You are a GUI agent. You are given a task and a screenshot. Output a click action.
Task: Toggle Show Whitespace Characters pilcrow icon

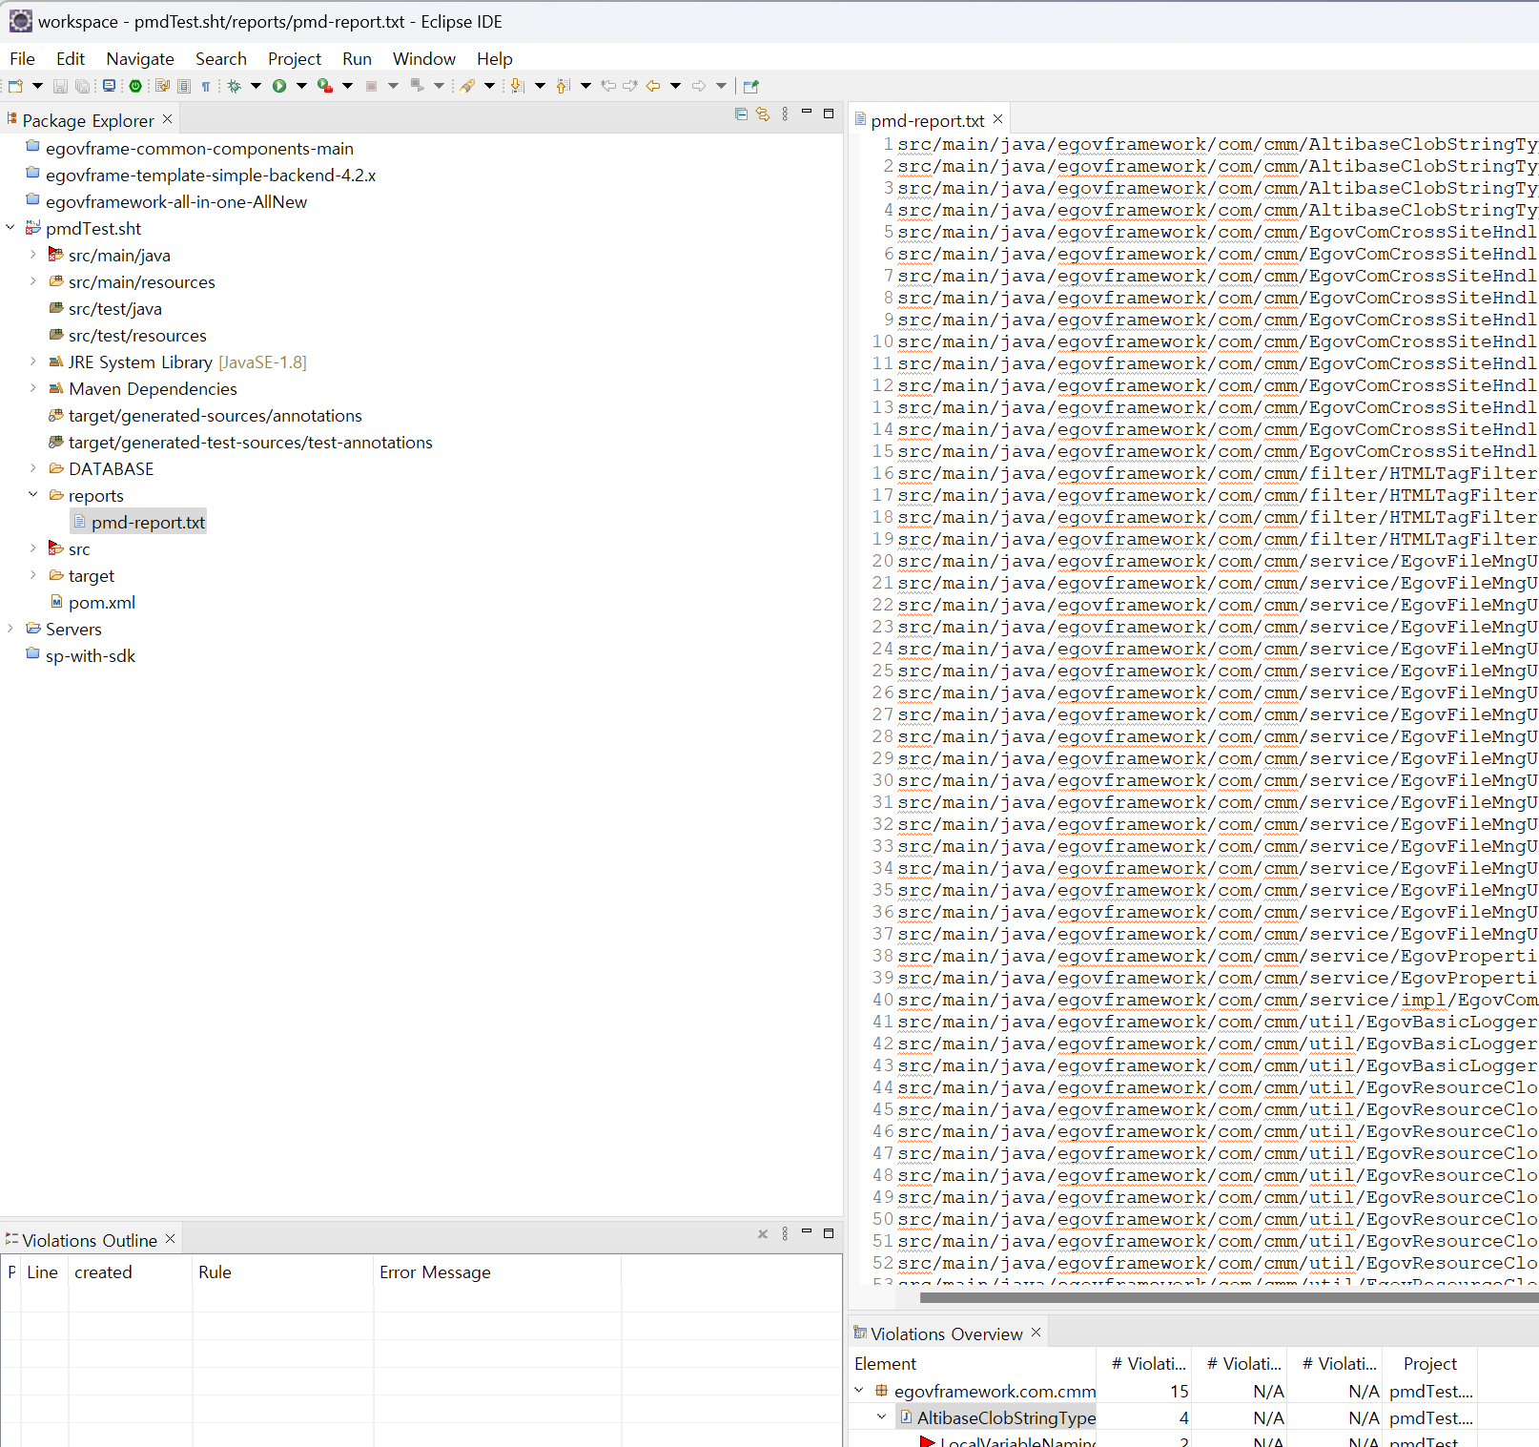point(206,86)
